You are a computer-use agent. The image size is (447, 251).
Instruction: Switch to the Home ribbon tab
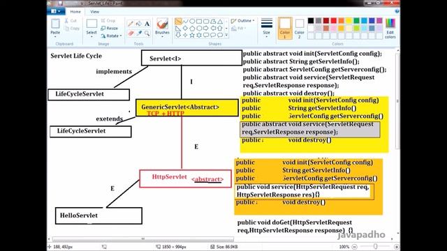tap(75, 12)
